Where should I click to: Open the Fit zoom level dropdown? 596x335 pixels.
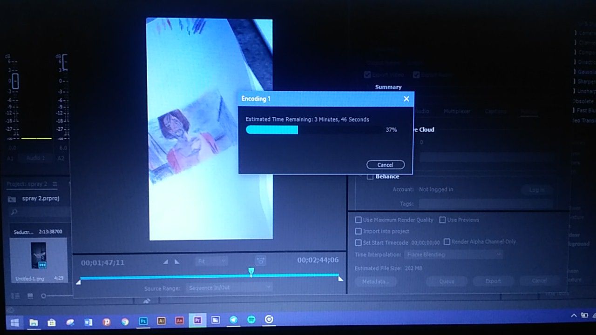pyautogui.click(x=211, y=261)
